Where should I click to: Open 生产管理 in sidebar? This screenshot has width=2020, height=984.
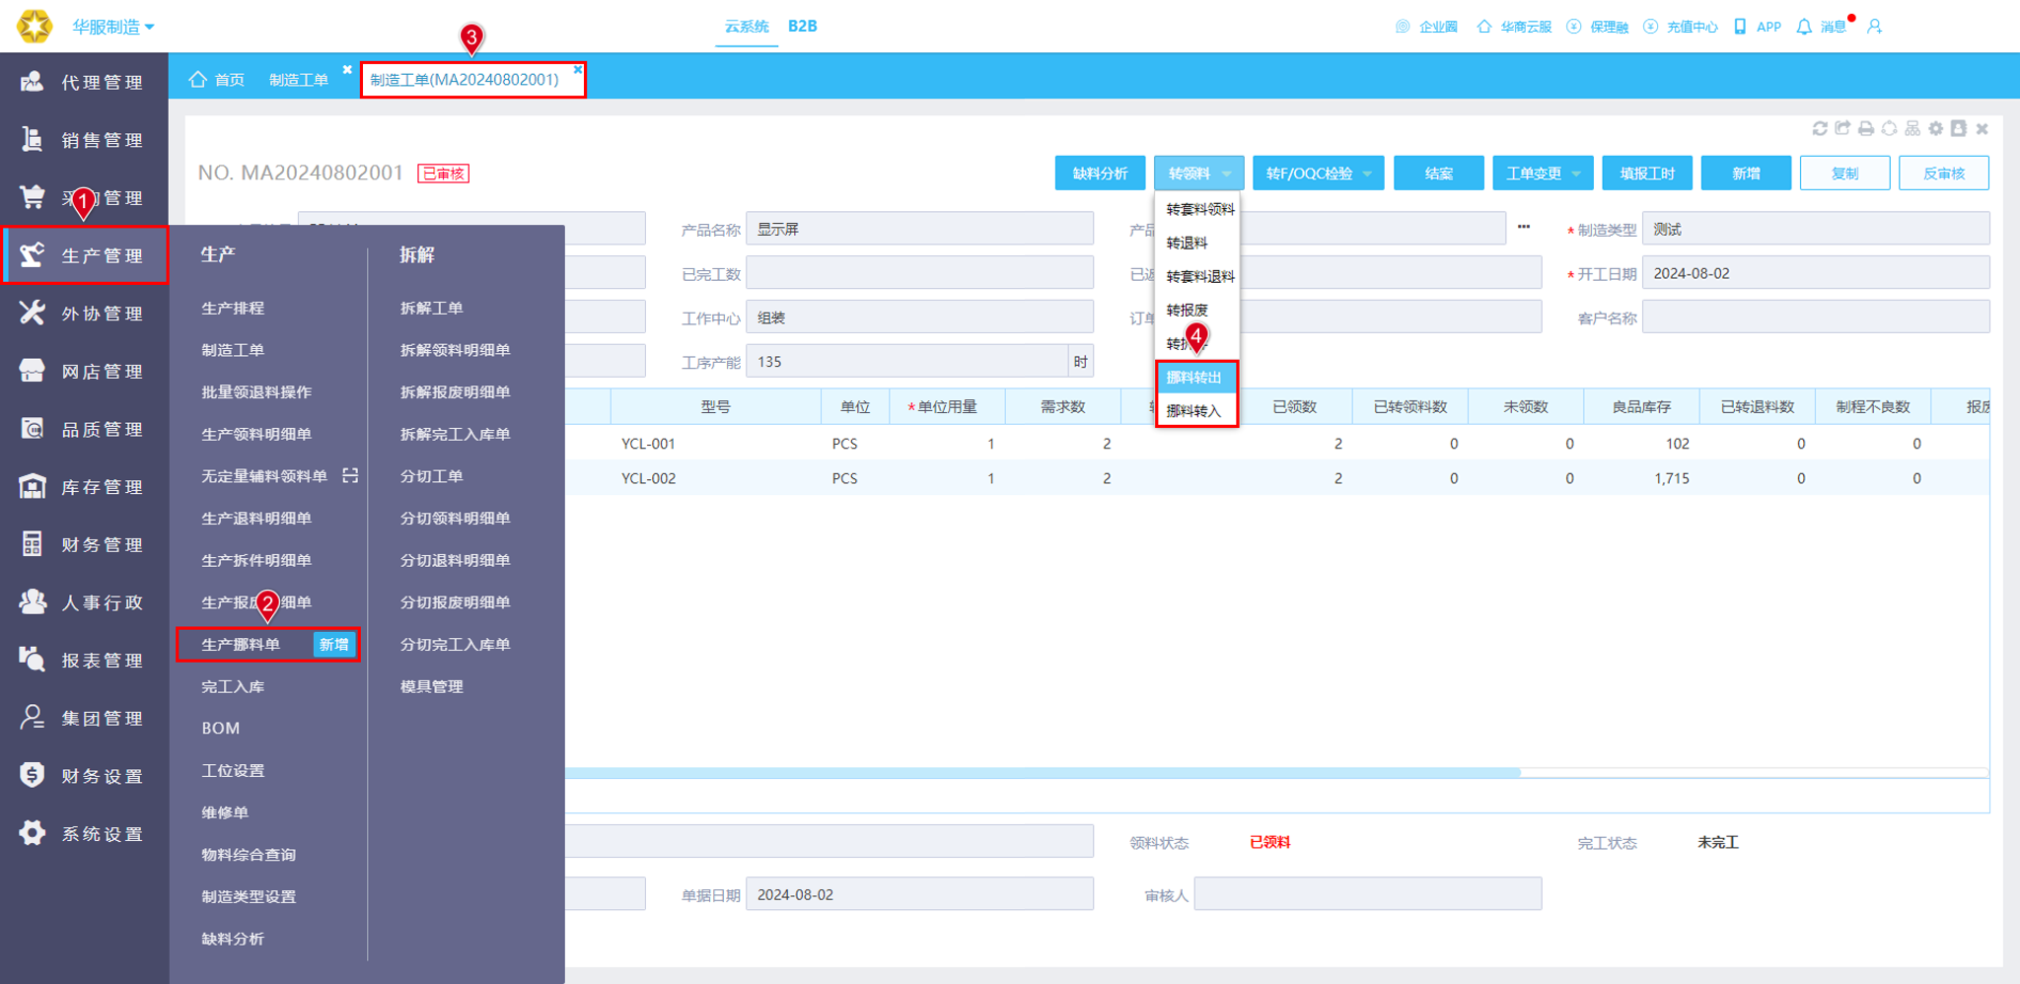tap(85, 255)
